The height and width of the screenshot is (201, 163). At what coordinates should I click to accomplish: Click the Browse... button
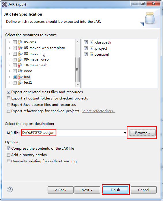(x=142, y=133)
